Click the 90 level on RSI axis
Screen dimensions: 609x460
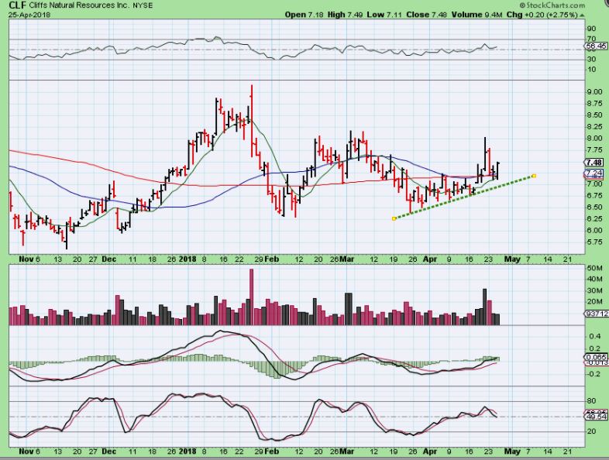click(591, 29)
